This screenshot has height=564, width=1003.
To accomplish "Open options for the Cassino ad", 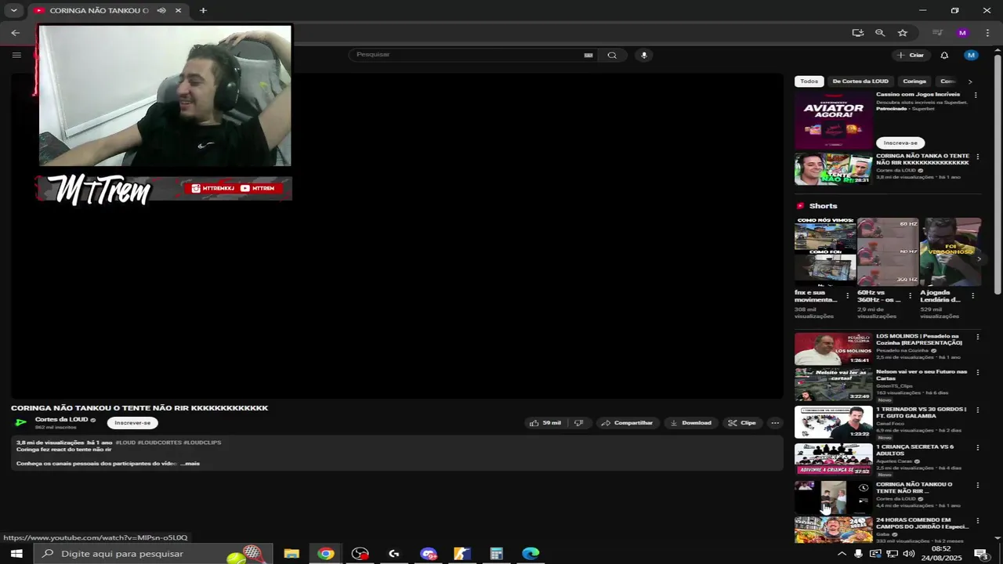I will (x=976, y=95).
